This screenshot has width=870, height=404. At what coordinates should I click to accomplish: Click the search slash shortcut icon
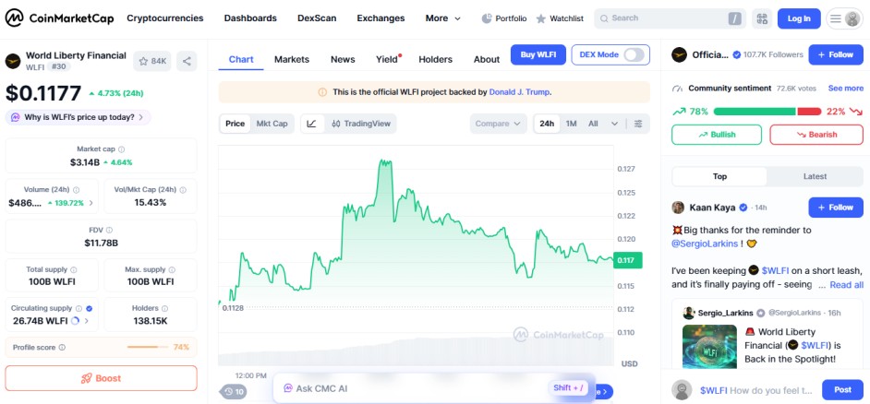point(734,18)
